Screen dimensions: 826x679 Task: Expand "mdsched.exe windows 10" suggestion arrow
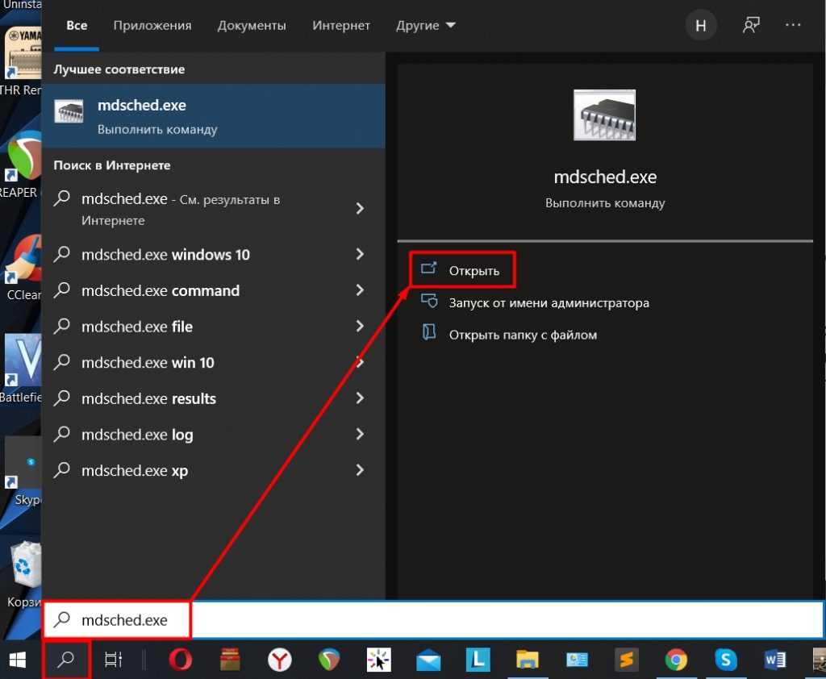click(x=360, y=255)
